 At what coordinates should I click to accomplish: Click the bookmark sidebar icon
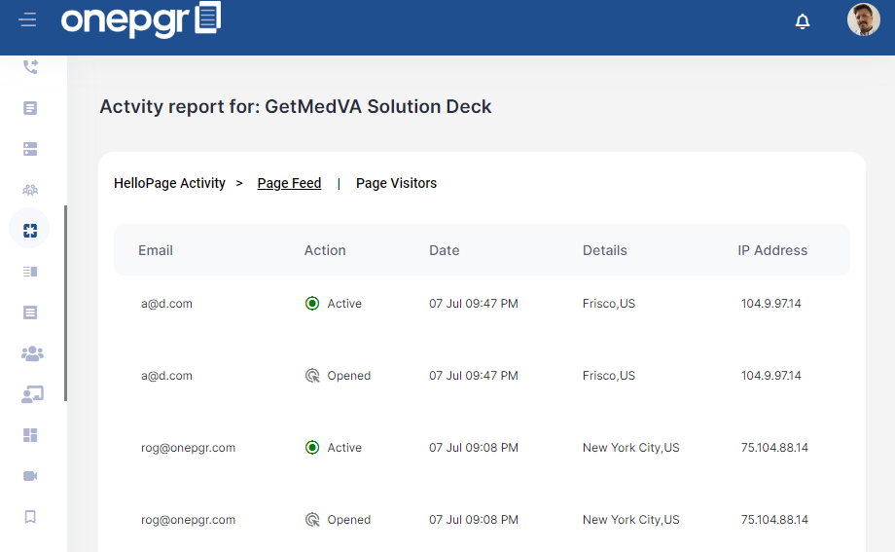(x=30, y=517)
